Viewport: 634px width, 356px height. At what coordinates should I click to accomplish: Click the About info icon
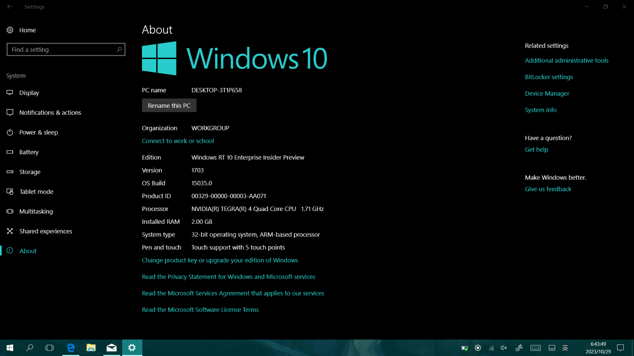click(x=10, y=251)
